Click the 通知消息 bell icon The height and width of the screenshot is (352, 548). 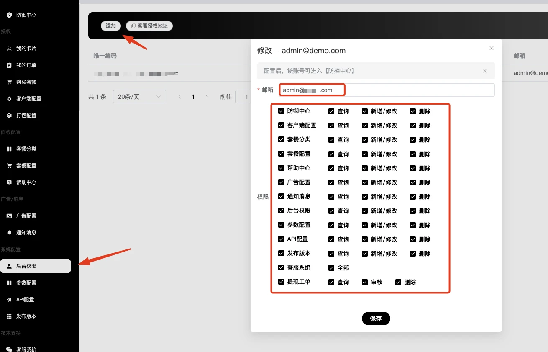(x=9, y=233)
